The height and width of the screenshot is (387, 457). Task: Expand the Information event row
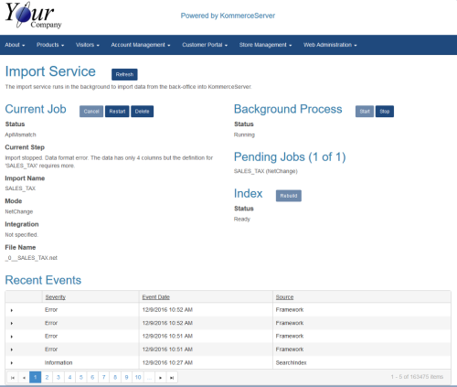(12, 363)
